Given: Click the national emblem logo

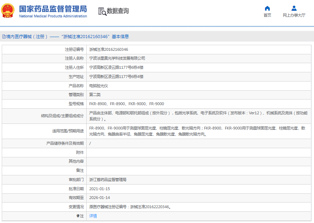Looking at the screenshot, I should pos(8,11).
